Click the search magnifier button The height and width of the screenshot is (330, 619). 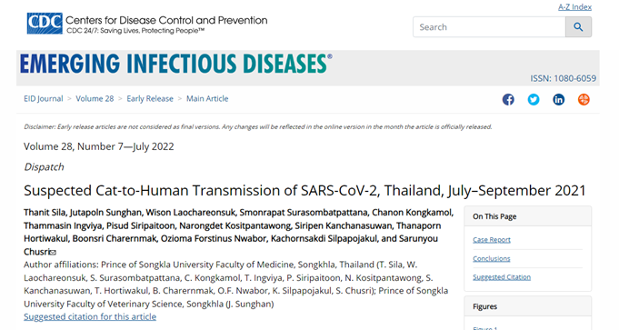(x=578, y=27)
